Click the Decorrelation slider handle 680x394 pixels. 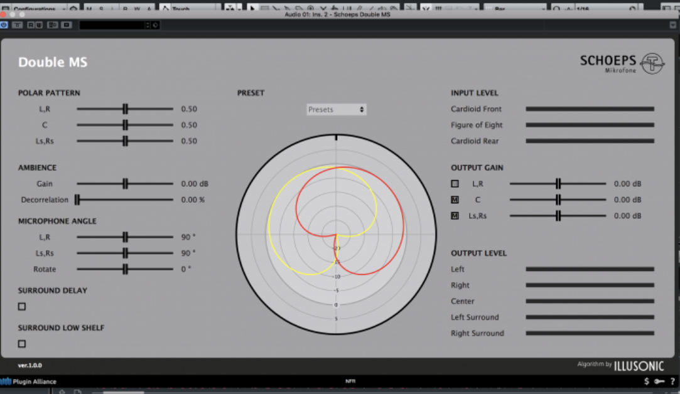point(77,200)
